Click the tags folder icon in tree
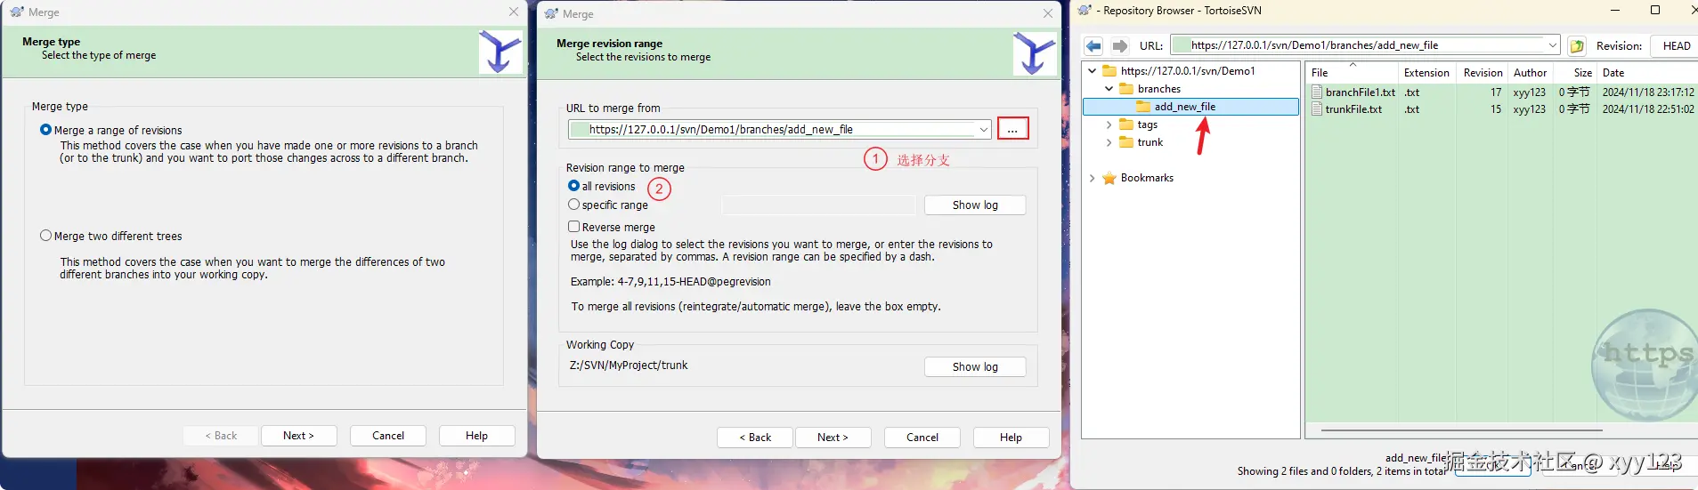This screenshot has width=1698, height=490. point(1126,125)
